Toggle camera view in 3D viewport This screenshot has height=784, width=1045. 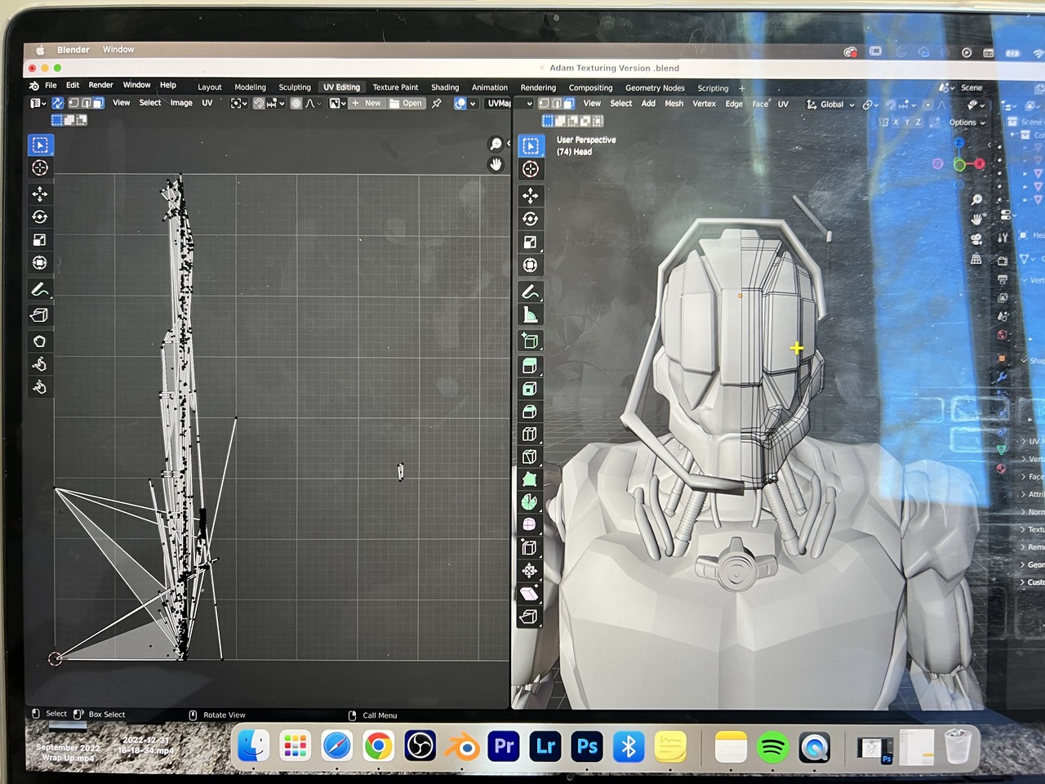[x=976, y=239]
